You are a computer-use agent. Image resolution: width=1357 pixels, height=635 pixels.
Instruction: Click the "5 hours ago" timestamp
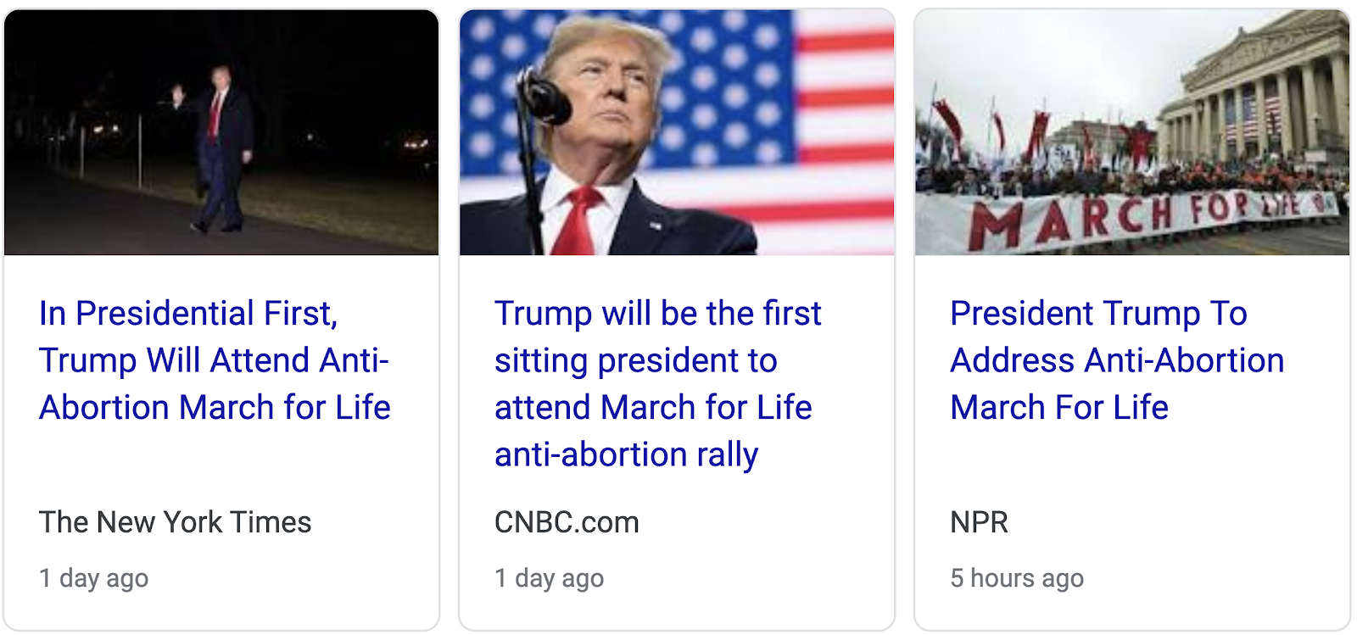click(x=1017, y=578)
